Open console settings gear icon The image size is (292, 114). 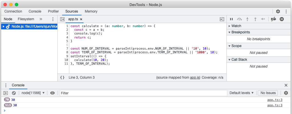pos(286,93)
